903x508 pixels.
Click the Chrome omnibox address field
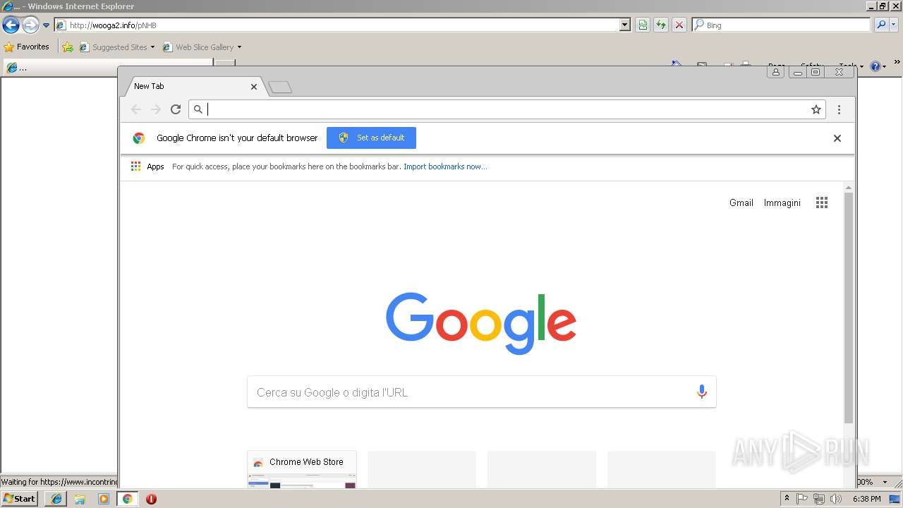506,109
